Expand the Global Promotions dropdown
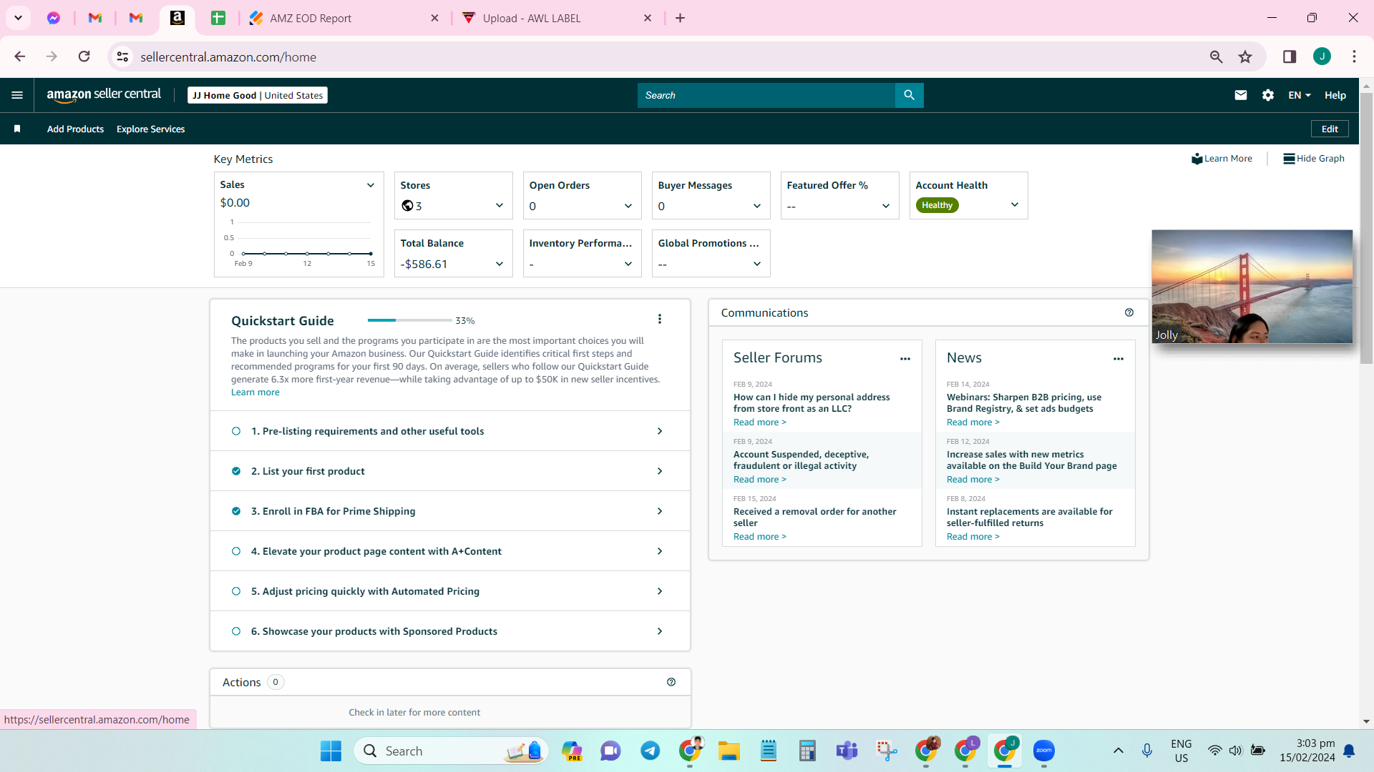1374x772 pixels. pos(757,264)
